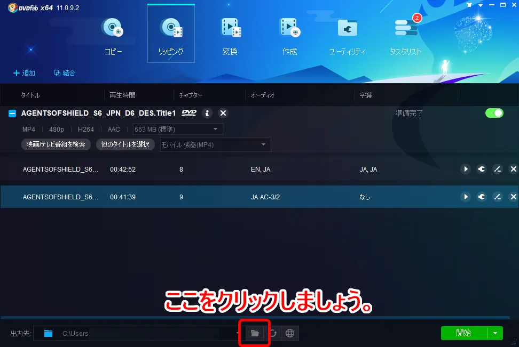
Task: Collapse the AGENTSOFSHIELD_S6_JPN_D6_DES source entry
Action: pyautogui.click(x=12, y=114)
